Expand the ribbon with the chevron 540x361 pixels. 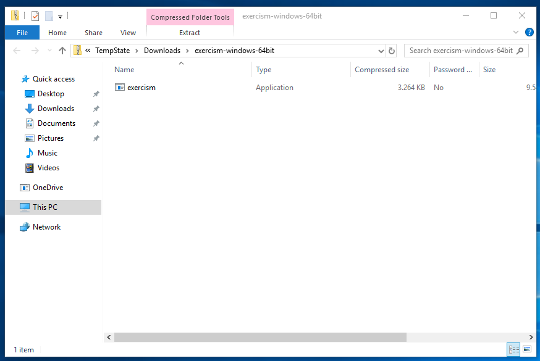(x=515, y=32)
